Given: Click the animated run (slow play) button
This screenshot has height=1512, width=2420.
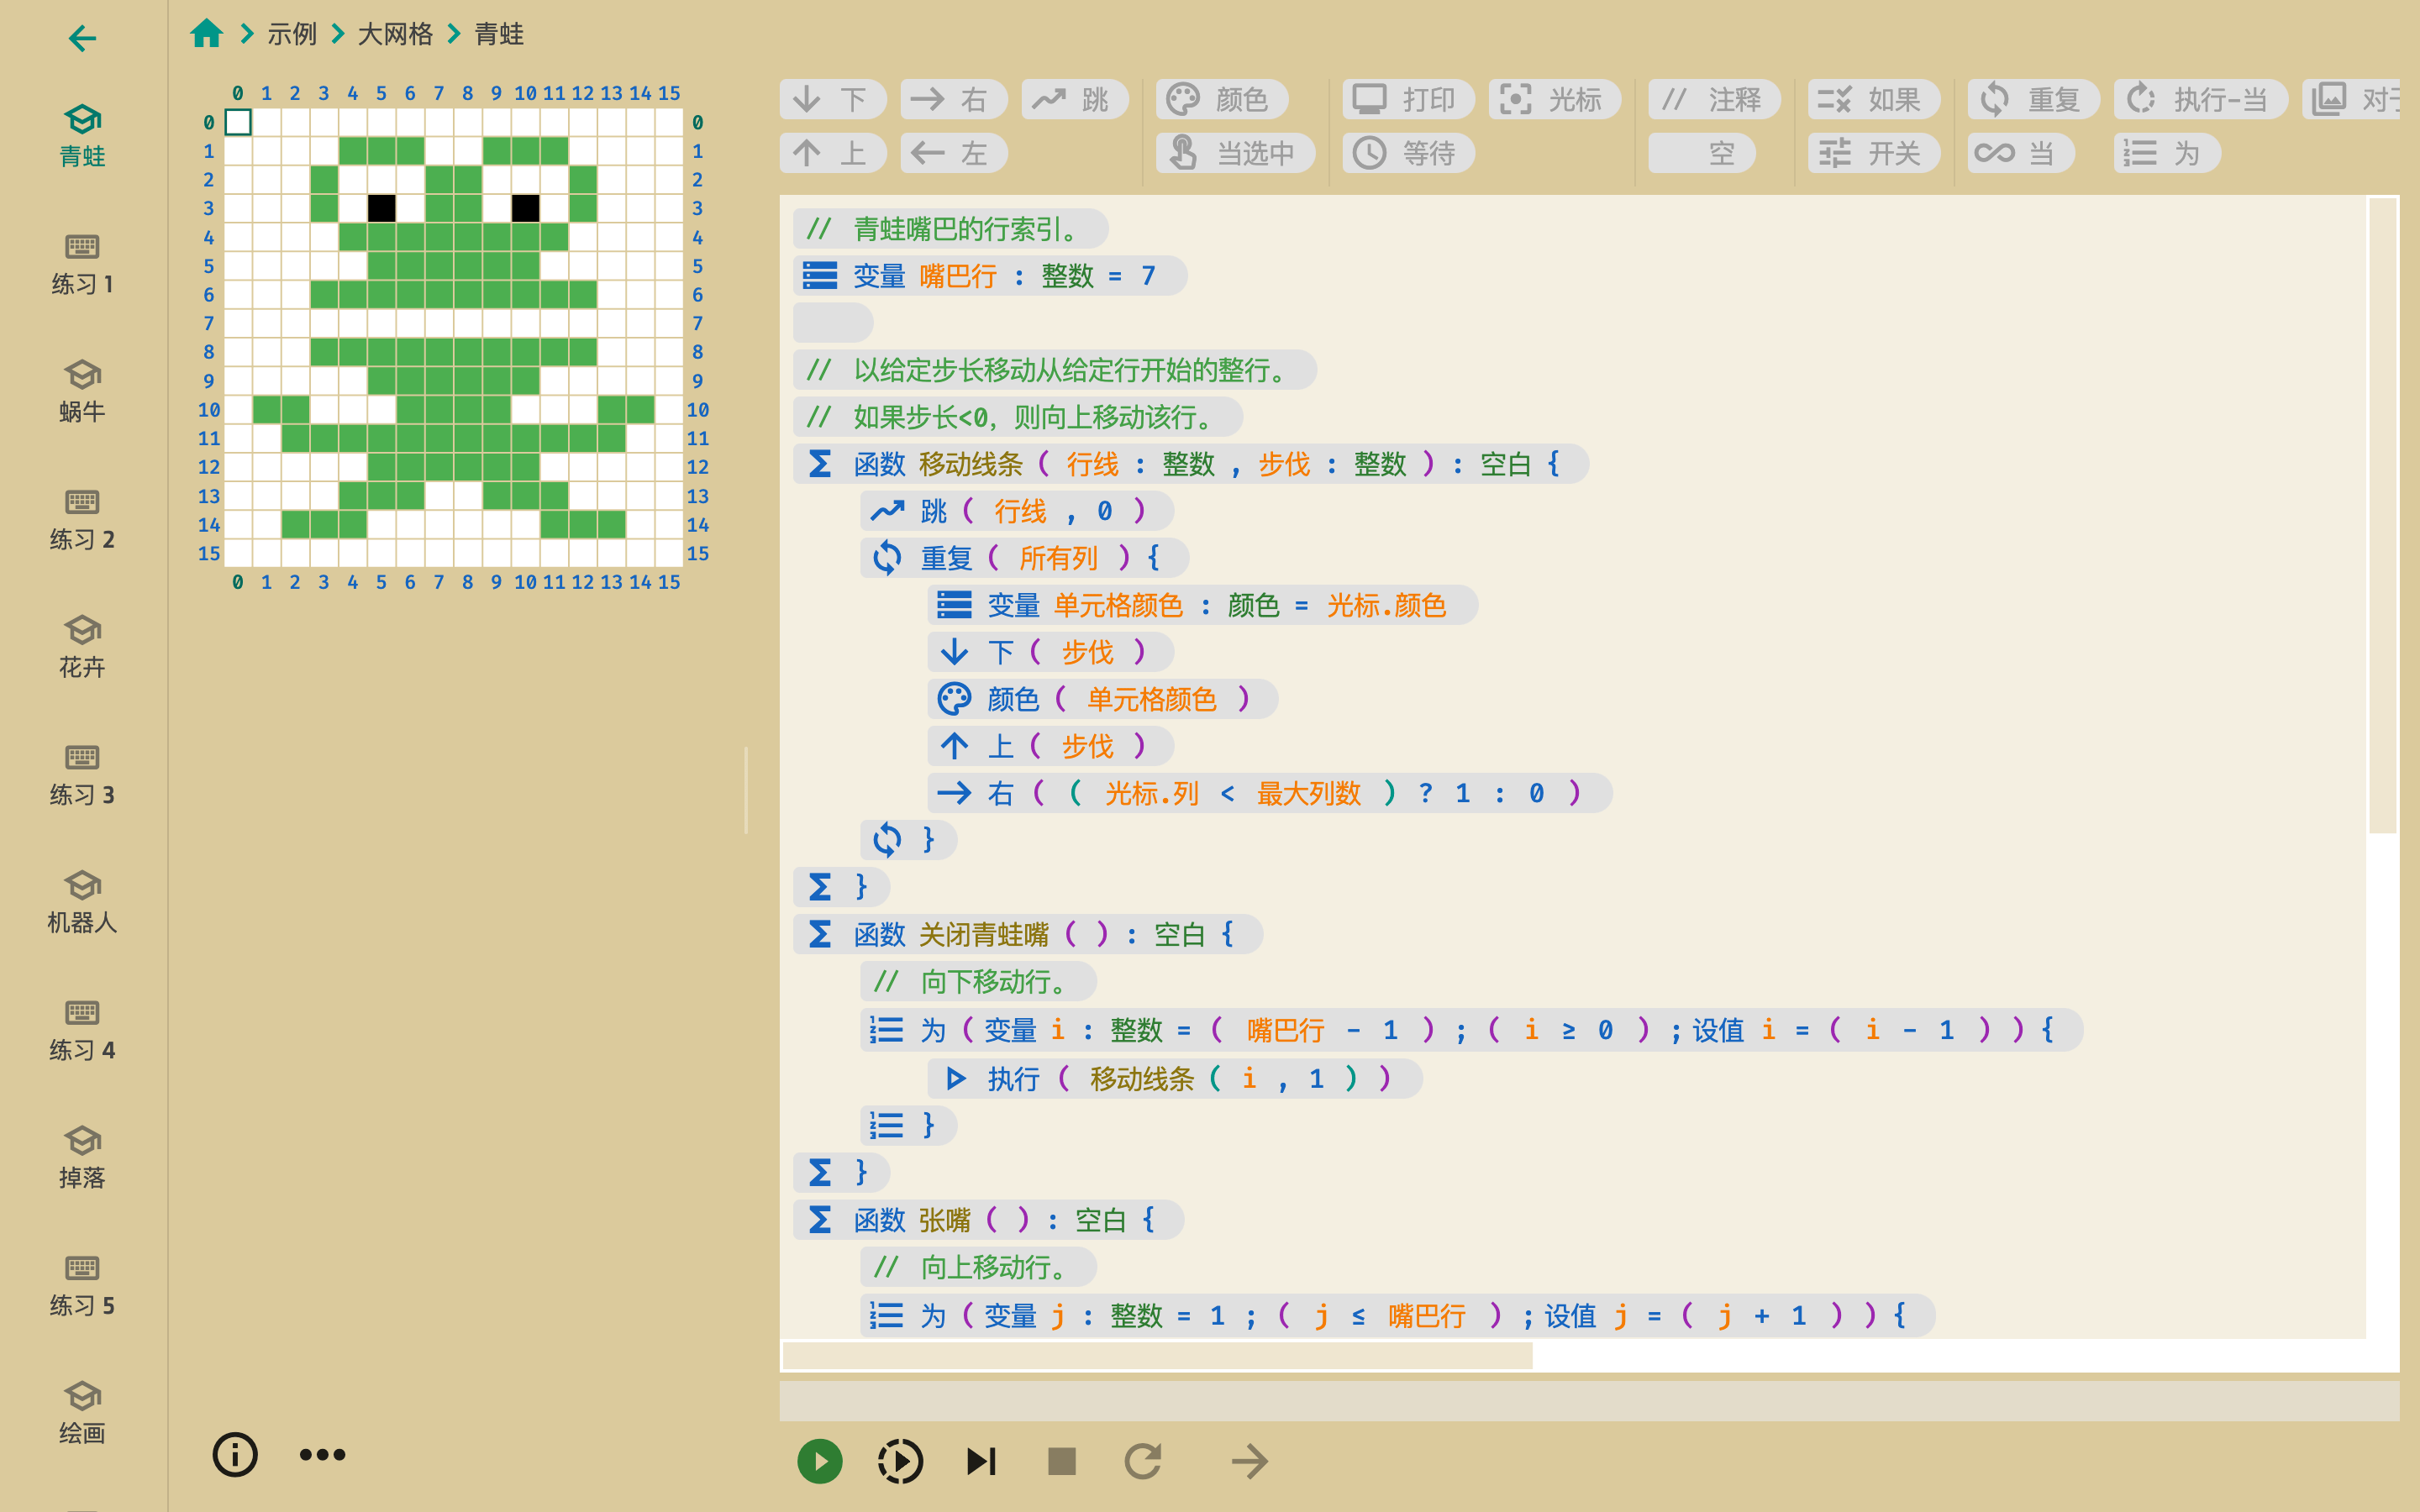Looking at the screenshot, I should click(x=900, y=1461).
